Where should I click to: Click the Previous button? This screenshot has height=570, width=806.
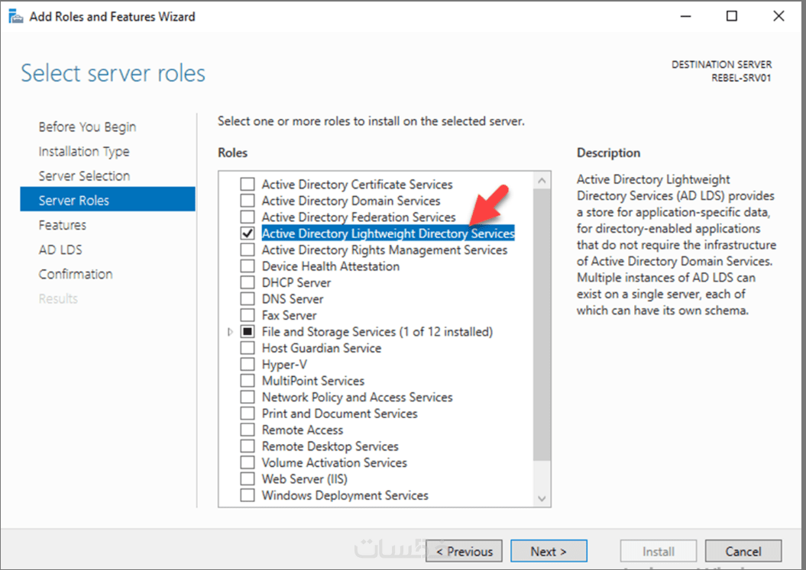[464, 551]
